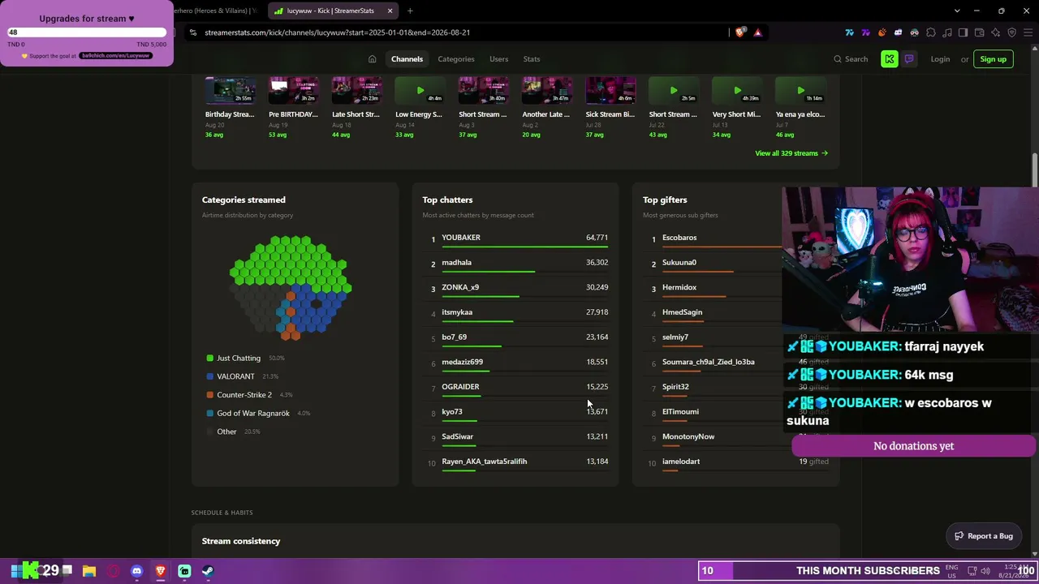Open top chatter YOUBAKER
This screenshot has width=1039, height=584.
tap(461, 238)
